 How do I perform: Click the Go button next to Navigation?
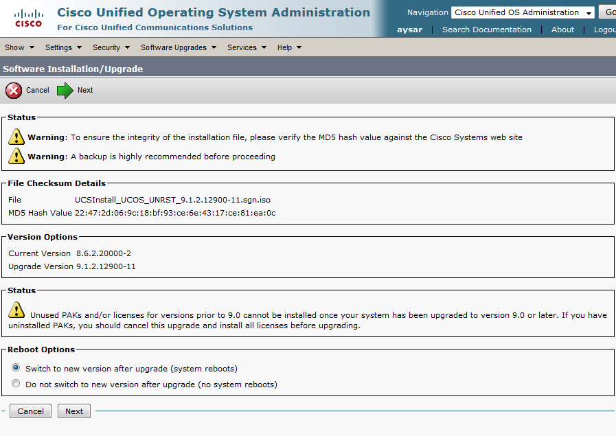click(x=608, y=12)
